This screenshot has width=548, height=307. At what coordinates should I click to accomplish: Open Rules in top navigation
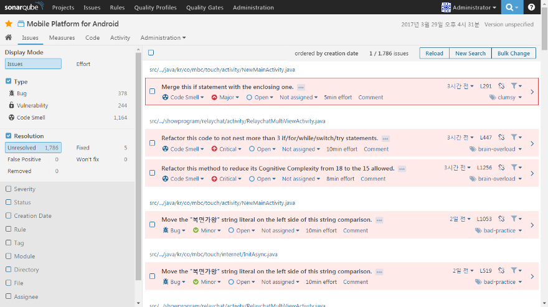tap(117, 7)
